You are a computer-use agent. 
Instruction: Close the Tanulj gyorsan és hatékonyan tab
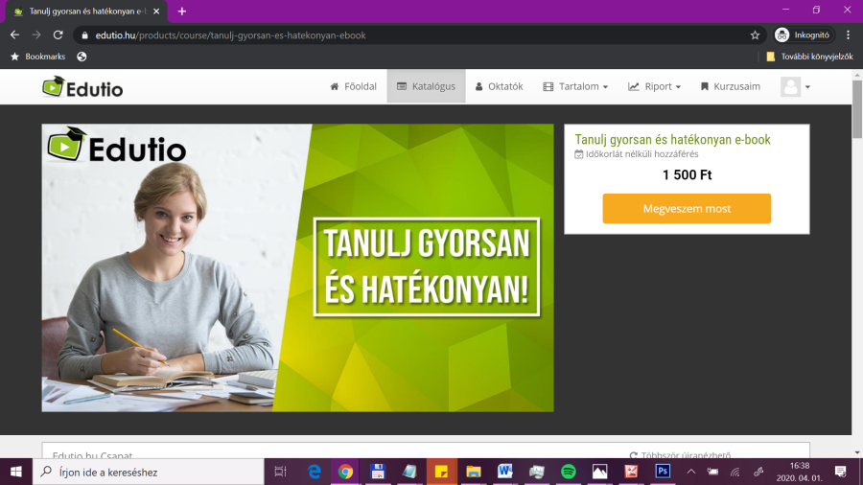[156, 11]
